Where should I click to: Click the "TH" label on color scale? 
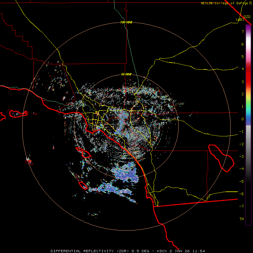pos(241,219)
